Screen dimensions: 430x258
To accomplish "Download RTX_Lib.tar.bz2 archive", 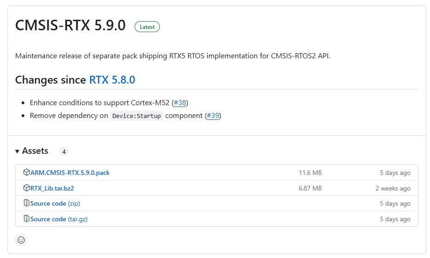I will tap(52, 188).
